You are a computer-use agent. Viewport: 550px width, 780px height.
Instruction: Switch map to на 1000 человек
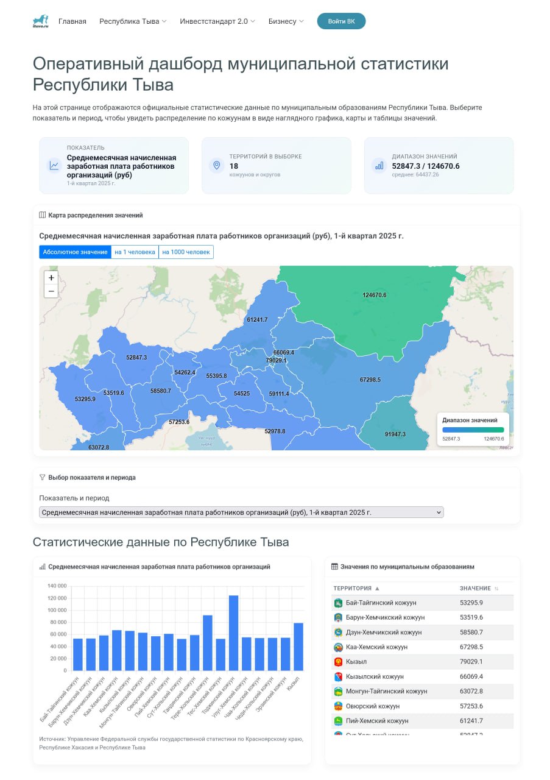point(186,252)
